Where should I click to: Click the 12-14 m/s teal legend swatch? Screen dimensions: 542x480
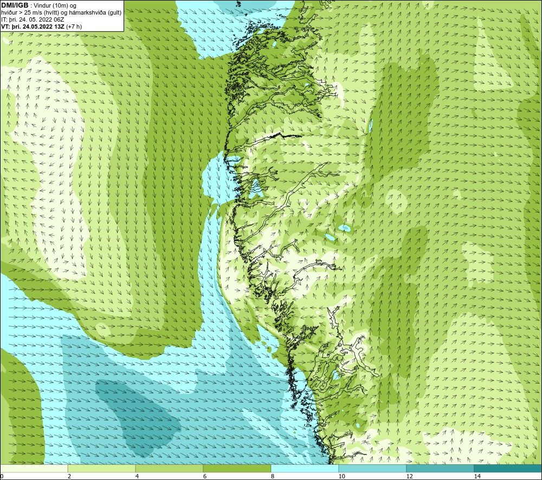click(x=440, y=469)
